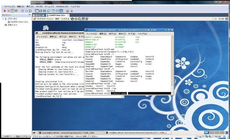Open the VM (M) menu
The width and height of the screenshot is (230, 139).
pos(39,7)
